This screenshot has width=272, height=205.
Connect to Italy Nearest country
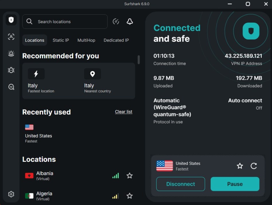coord(107,81)
